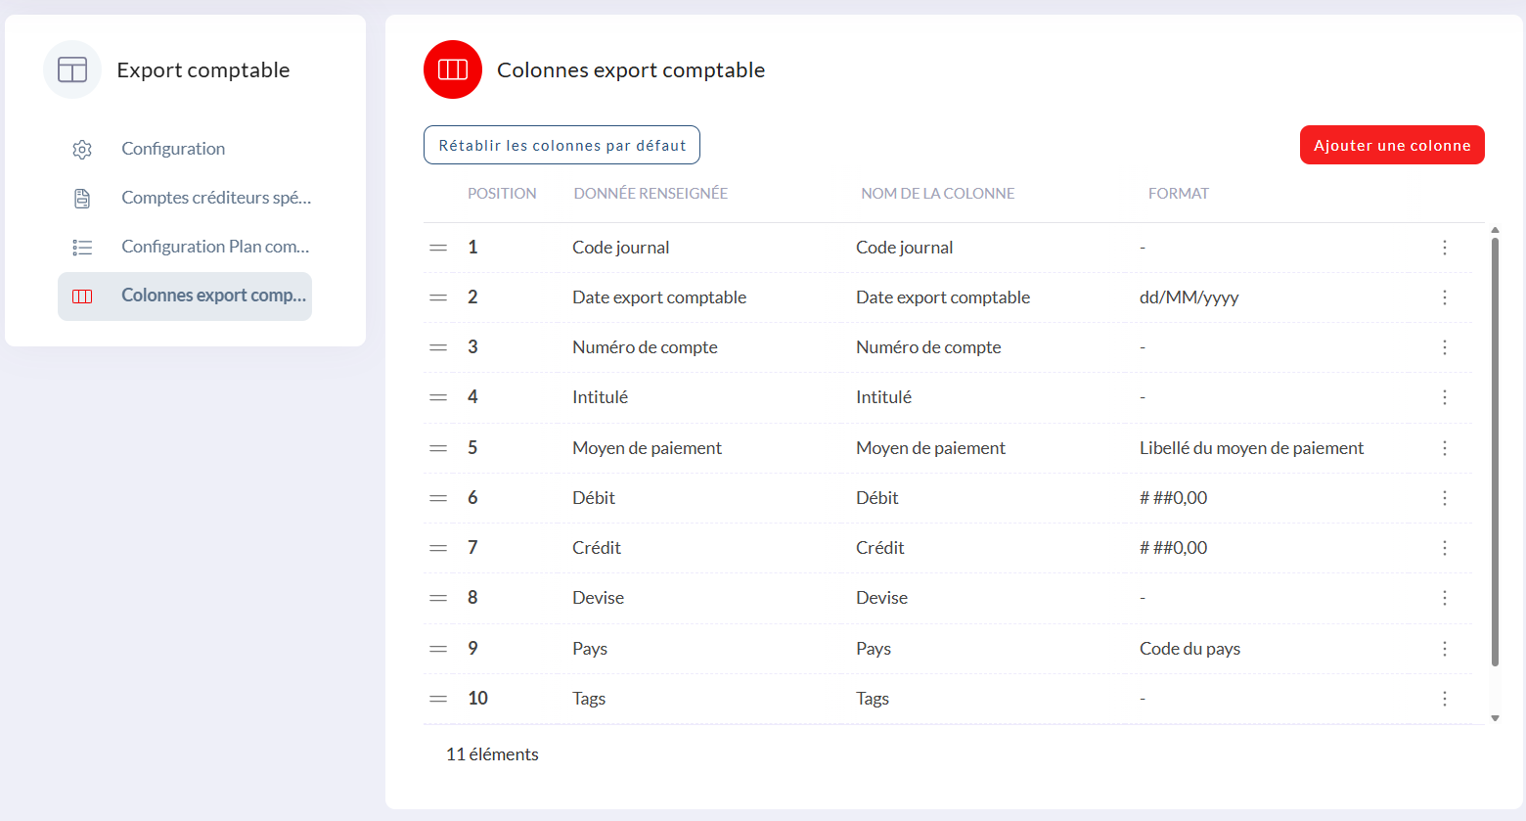Click the POSITION column header

pyautogui.click(x=502, y=194)
